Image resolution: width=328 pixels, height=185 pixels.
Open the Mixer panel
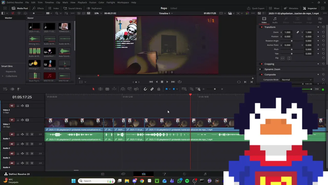coord(274,8)
